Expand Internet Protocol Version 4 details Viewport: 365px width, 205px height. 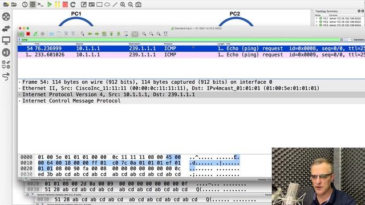(x=19, y=95)
